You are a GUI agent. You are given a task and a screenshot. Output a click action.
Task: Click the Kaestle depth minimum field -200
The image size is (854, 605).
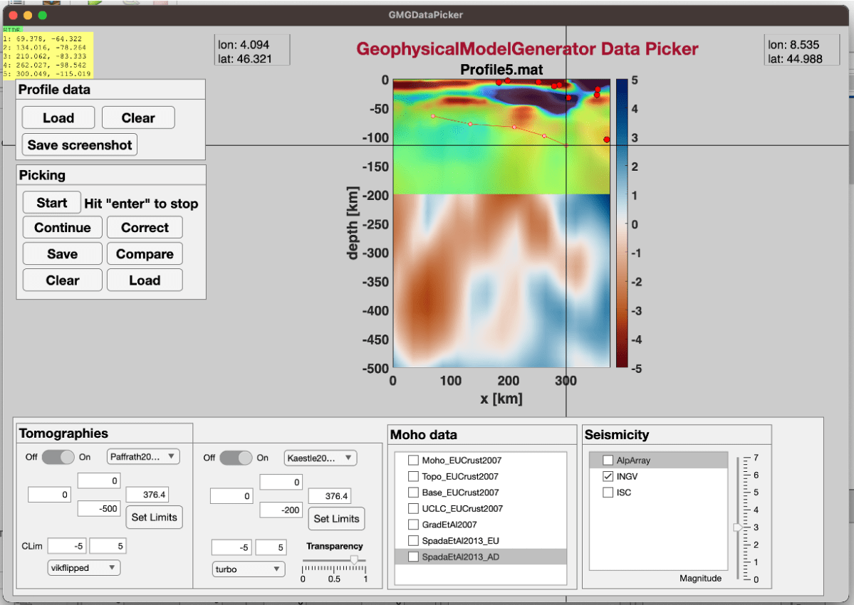[281, 510]
